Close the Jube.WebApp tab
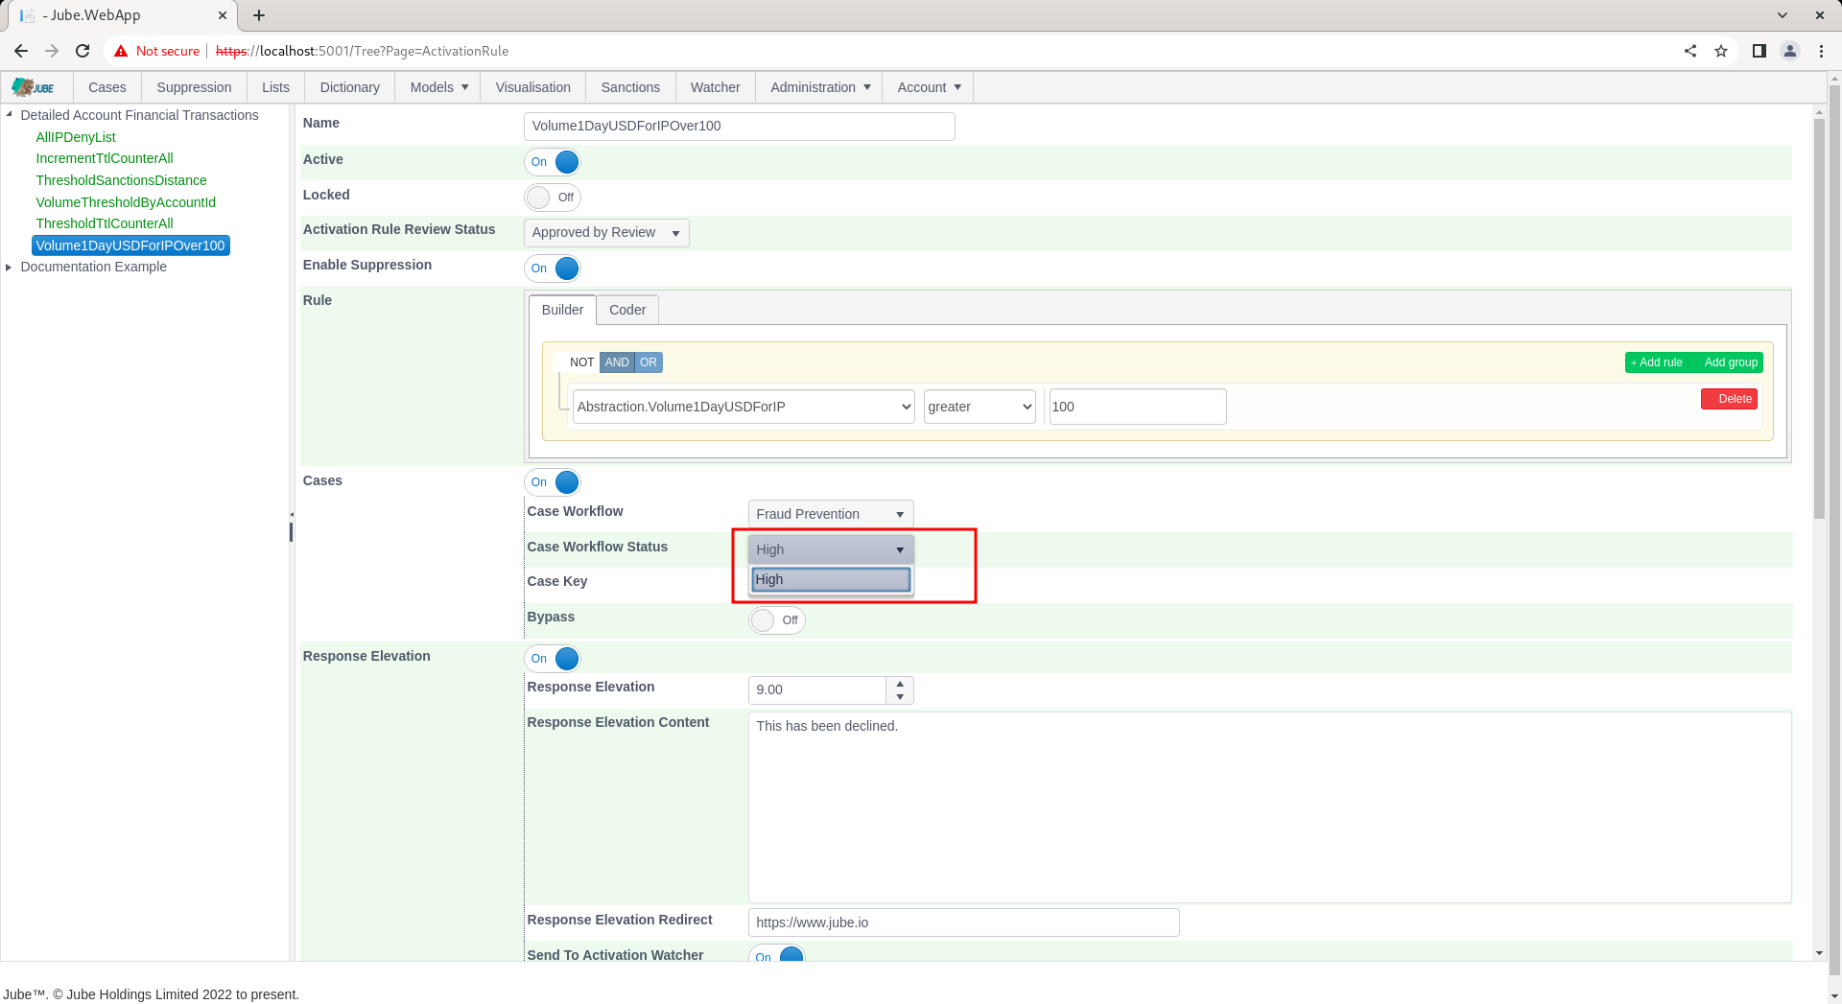The width and height of the screenshot is (1842, 1004). click(x=223, y=15)
